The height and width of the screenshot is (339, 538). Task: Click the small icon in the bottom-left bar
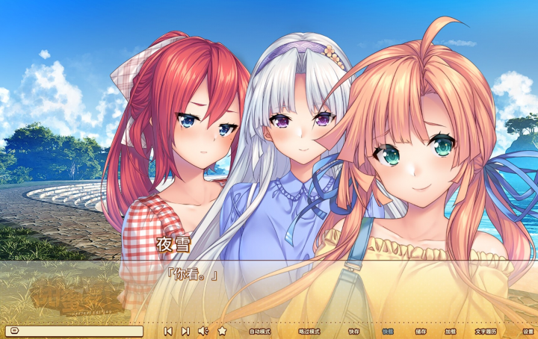13,331
